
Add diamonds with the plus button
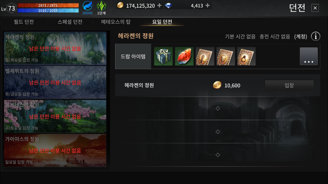(x=207, y=5)
